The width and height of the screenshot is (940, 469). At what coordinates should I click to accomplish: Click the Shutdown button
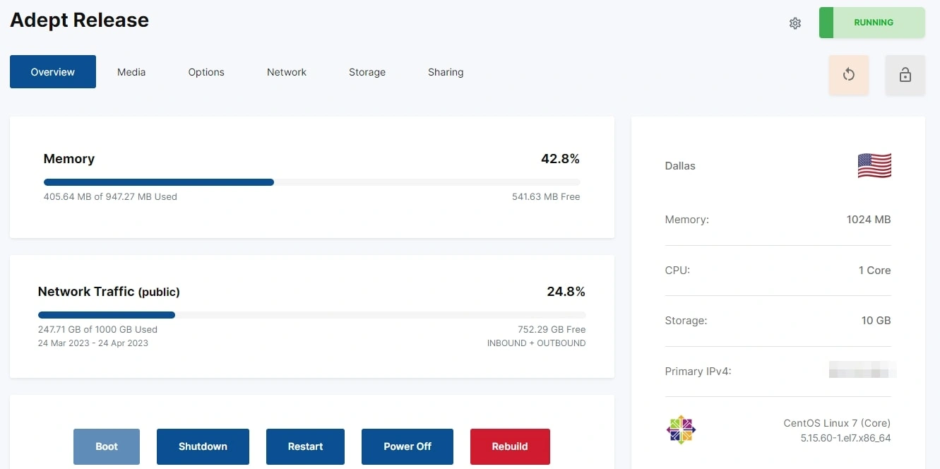[x=203, y=446]
